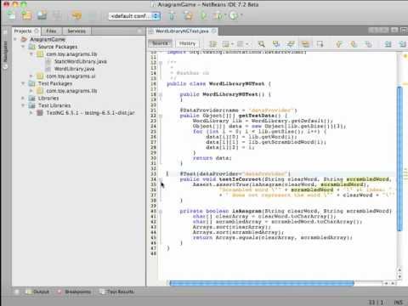Toggle fold marker at line 34
This screenshot has width=408, height=306.
pyautogui.click(x=161, y=179)
